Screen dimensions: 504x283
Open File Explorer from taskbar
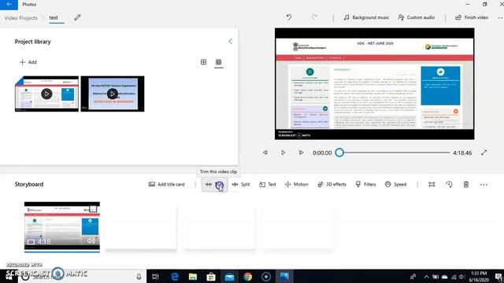[193, 277]
